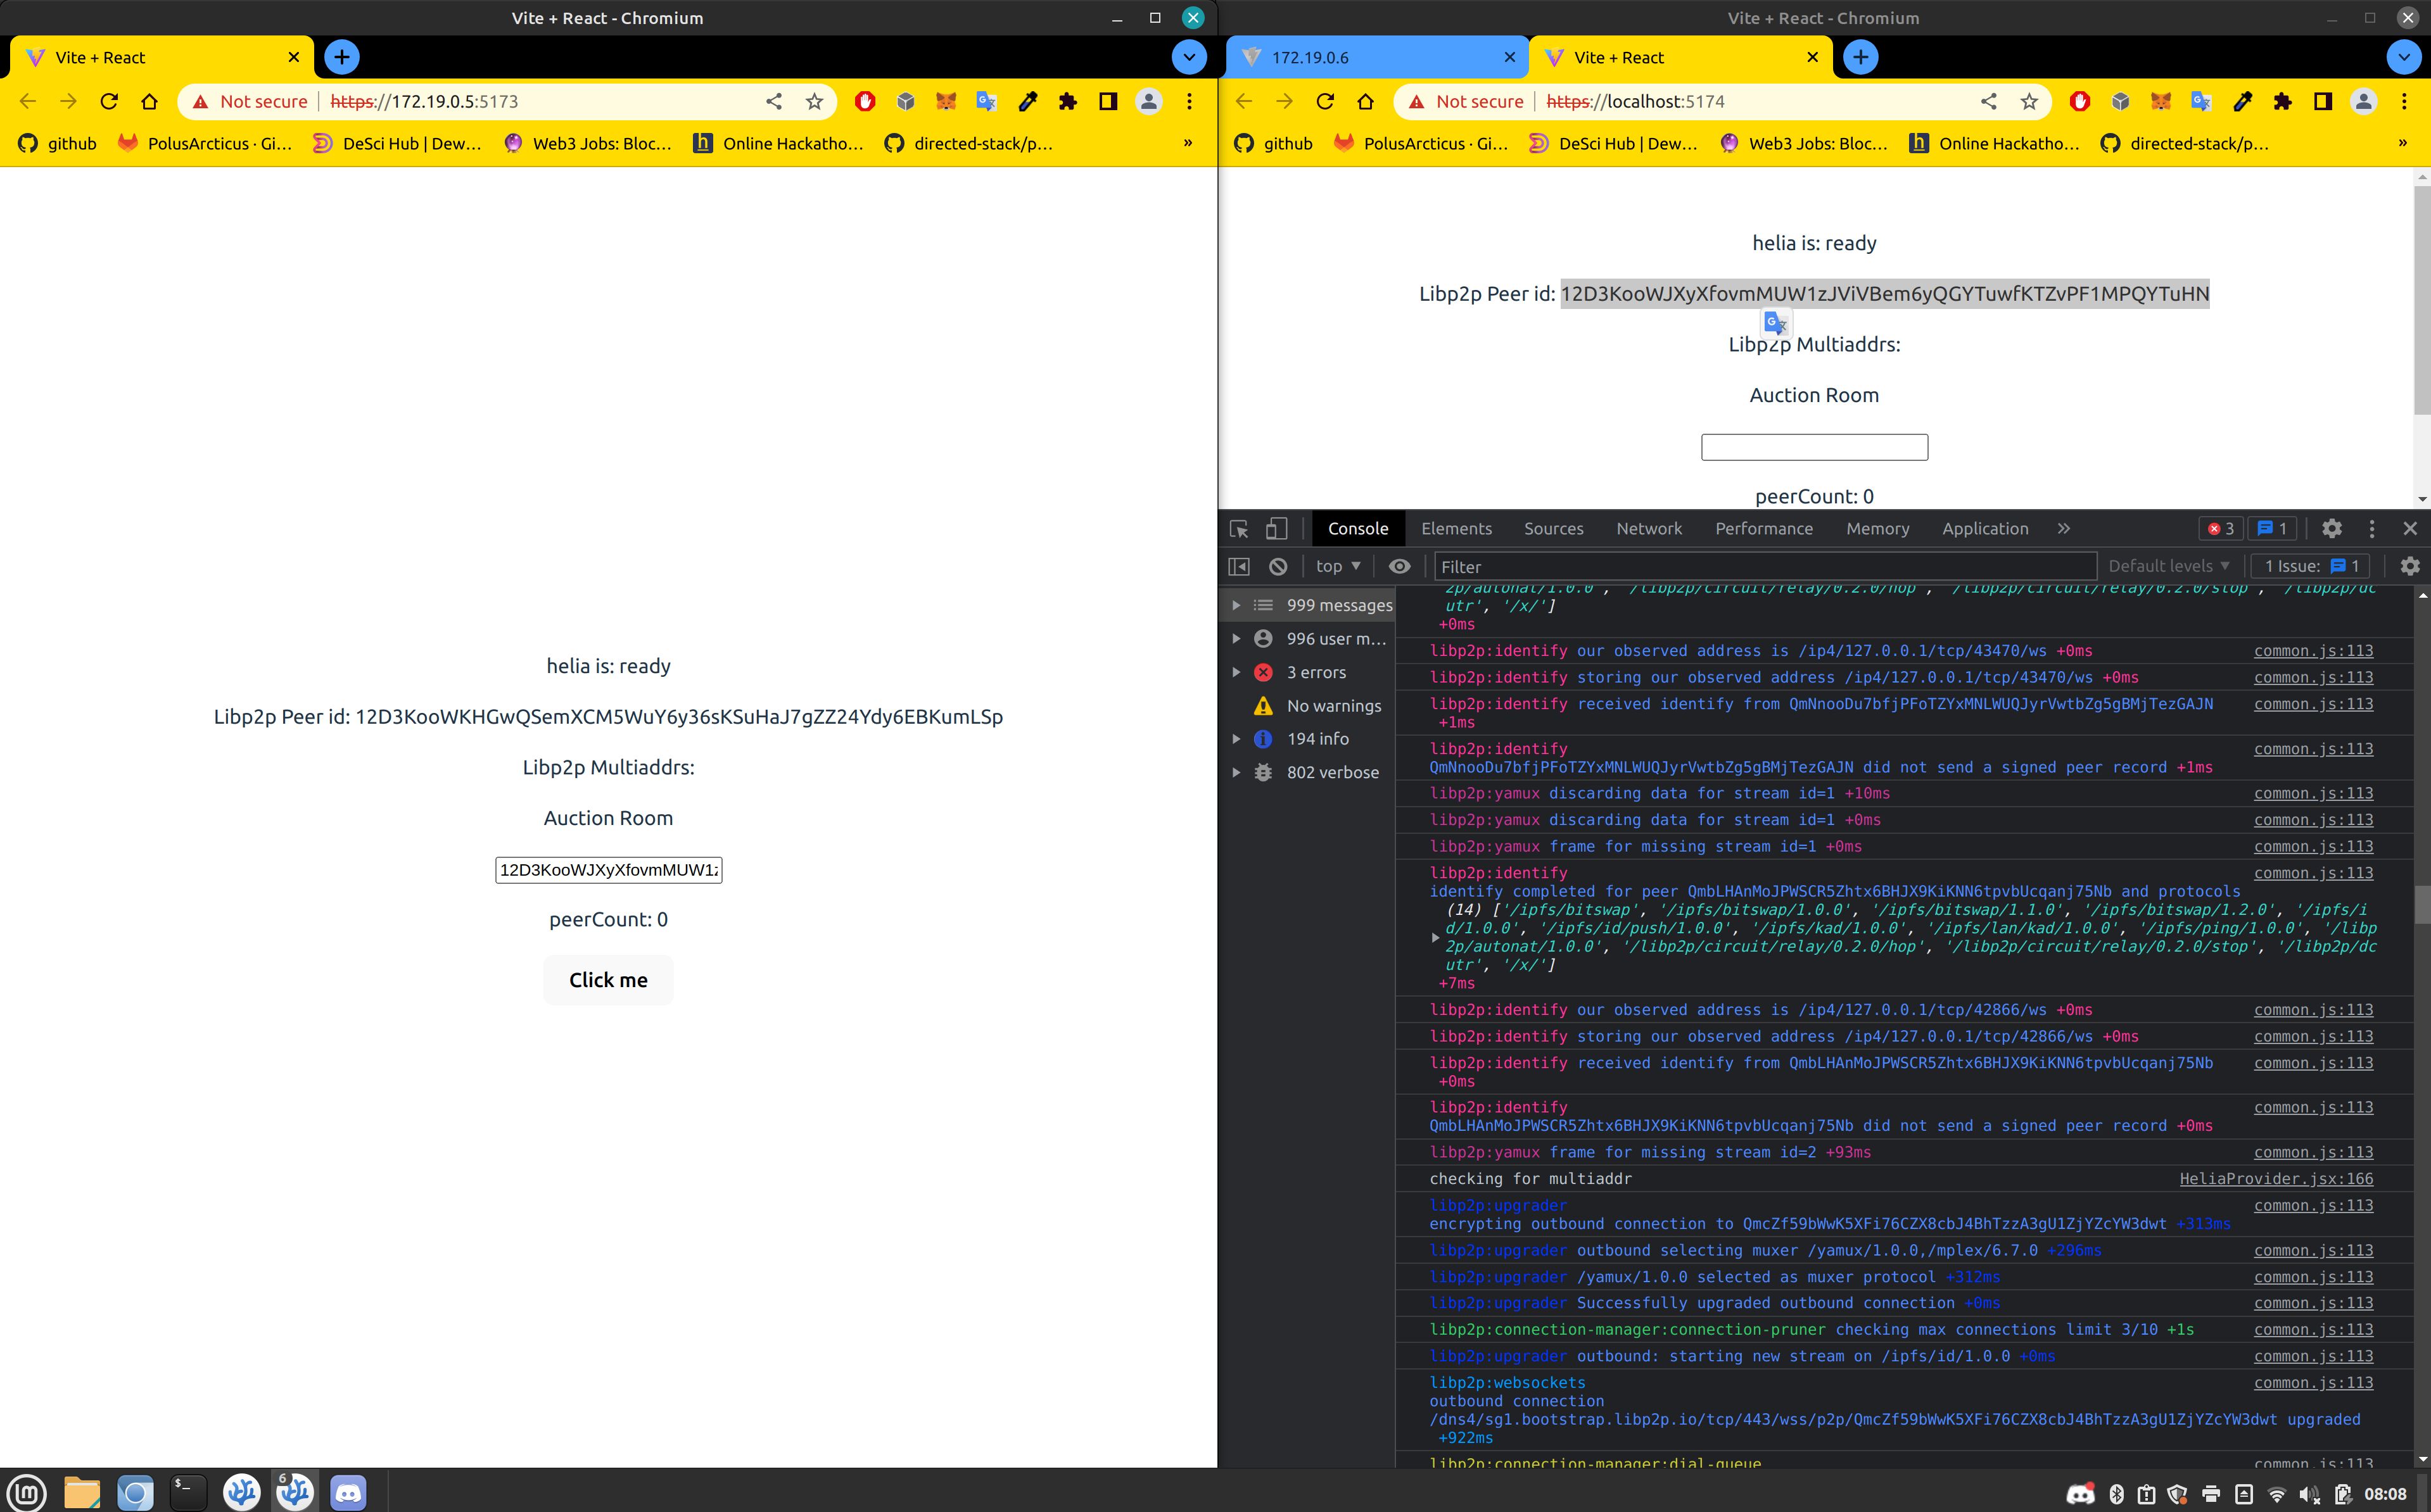The image size is (2431, 1512).
Task: Open the Linux Mint start menu
Action: point(26,1492)
